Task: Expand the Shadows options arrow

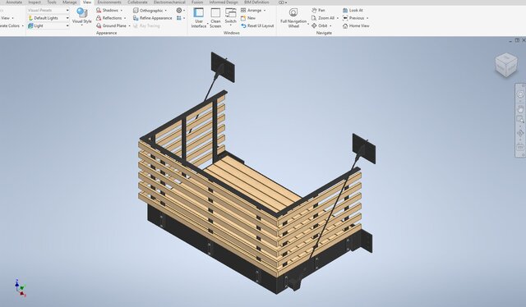Action: click(122, 11)
